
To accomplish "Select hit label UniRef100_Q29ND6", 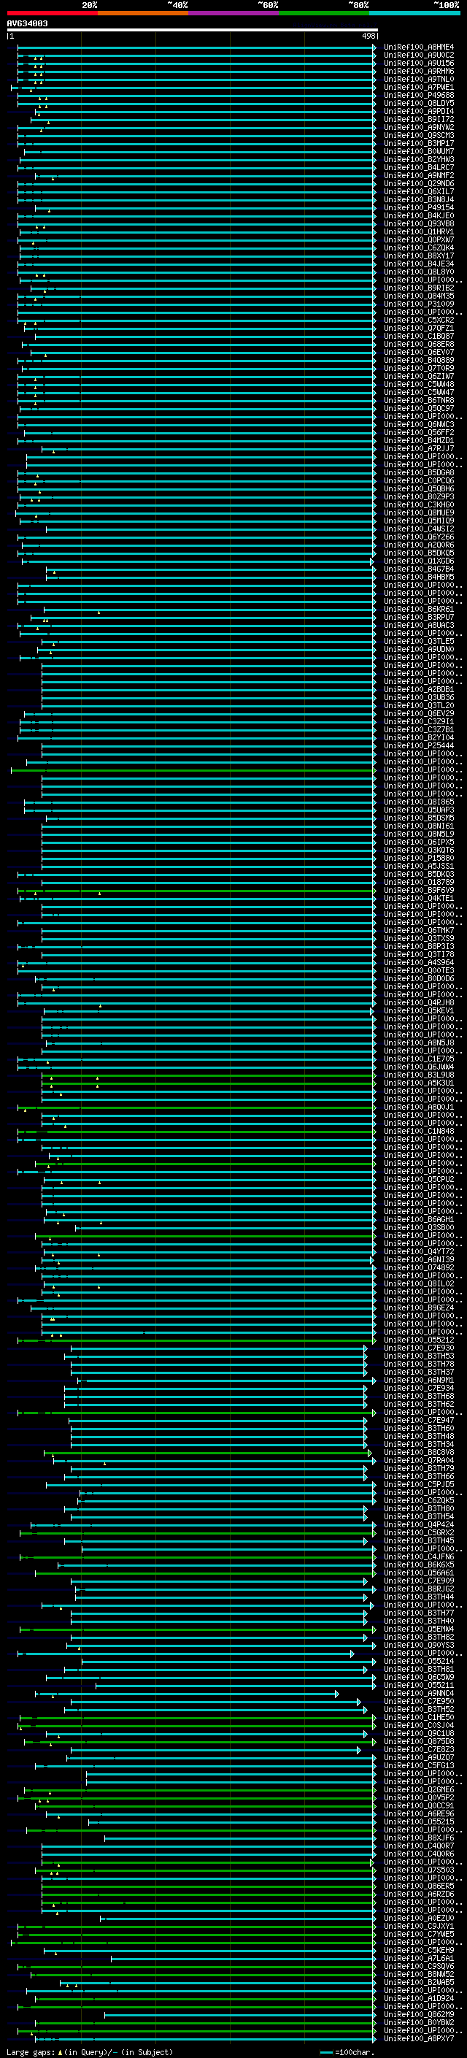I will (x=419, y=183).
